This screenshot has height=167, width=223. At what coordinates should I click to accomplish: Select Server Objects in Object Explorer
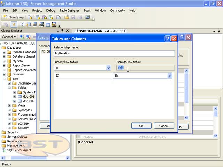point(17,137)
